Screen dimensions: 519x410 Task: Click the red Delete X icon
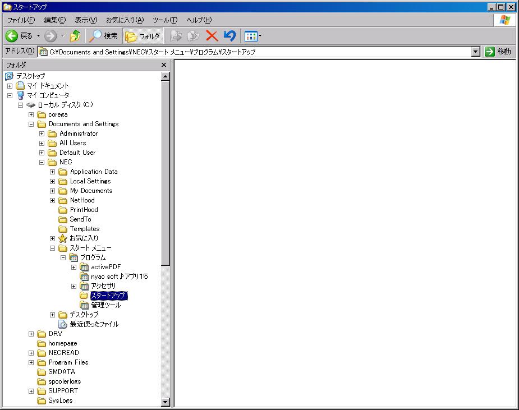coord(212,36)
